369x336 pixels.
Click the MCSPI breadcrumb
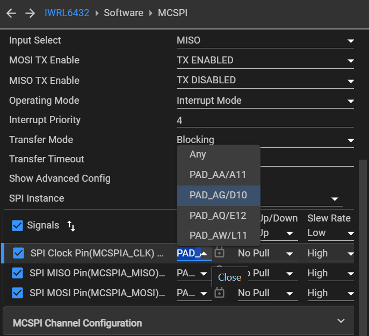tap(172, 13)
